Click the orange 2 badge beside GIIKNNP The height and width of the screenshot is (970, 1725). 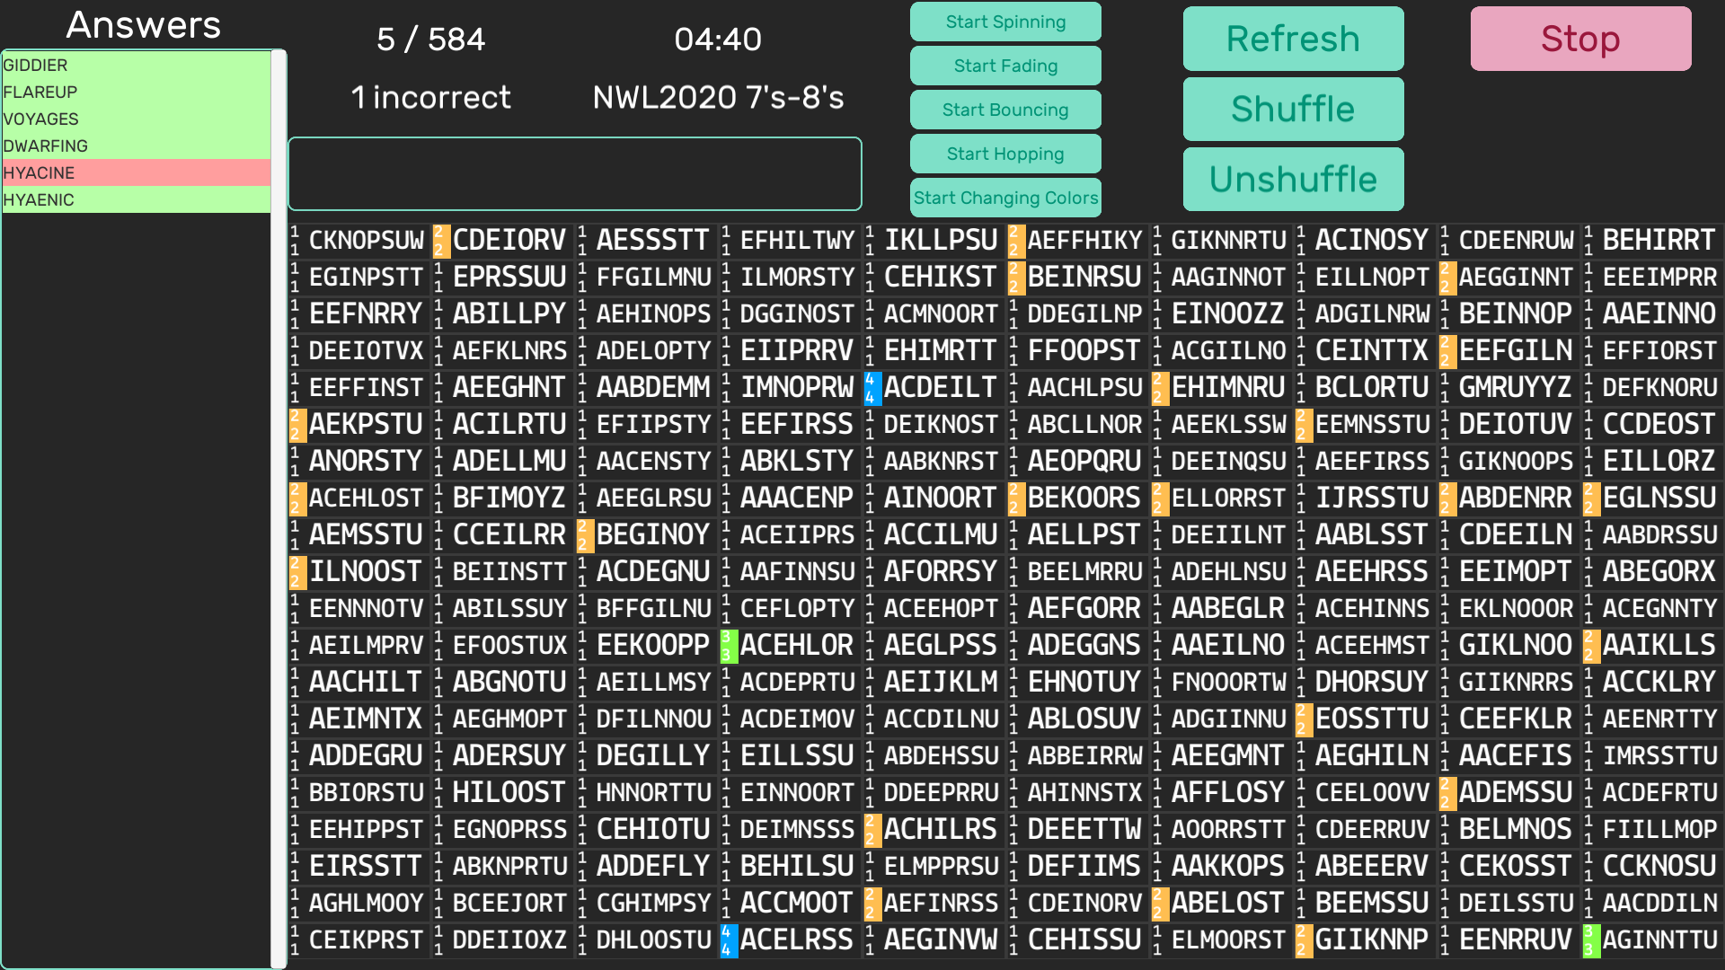tap(1303, 940)
